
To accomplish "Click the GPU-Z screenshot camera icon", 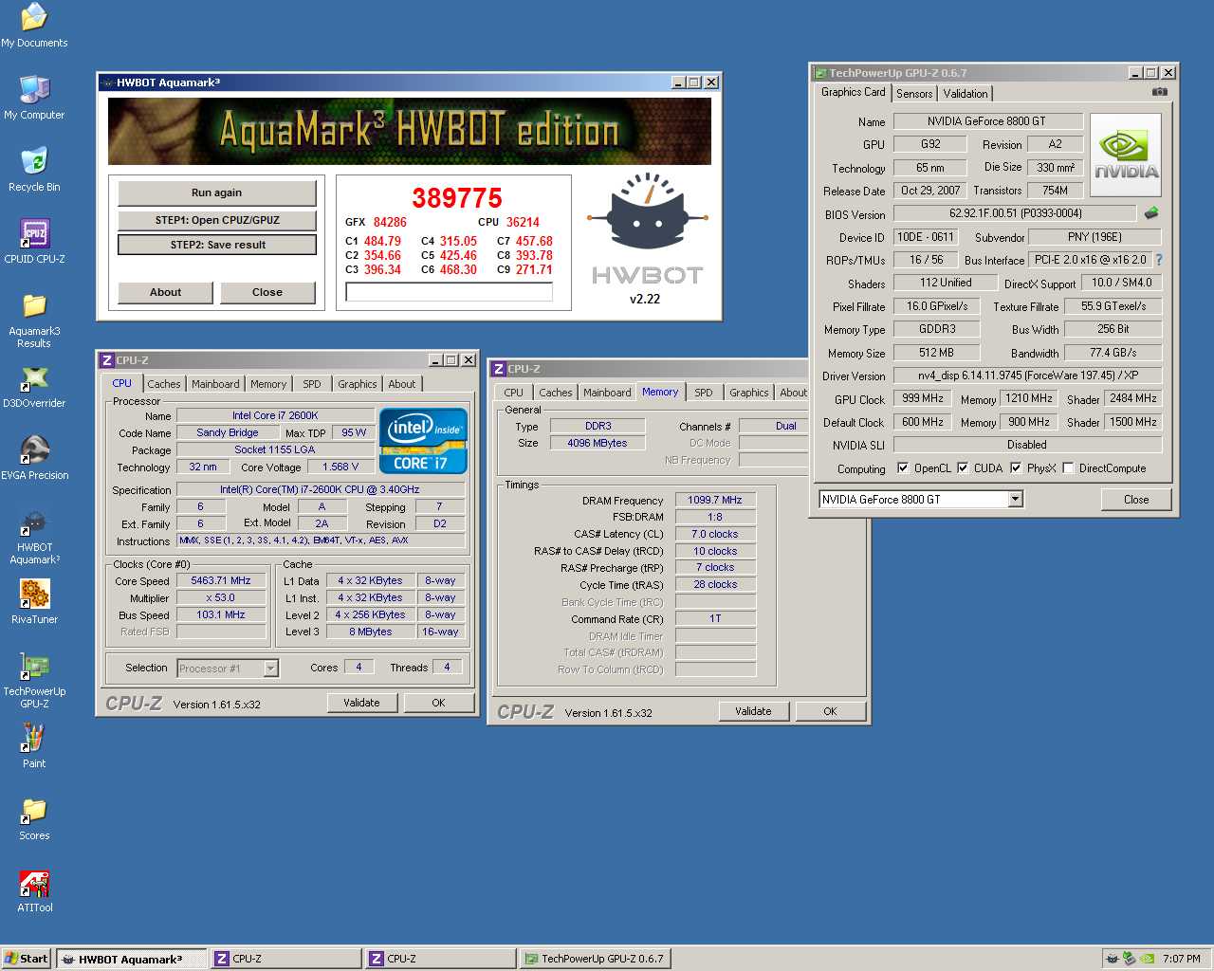I will (1159, 92).
